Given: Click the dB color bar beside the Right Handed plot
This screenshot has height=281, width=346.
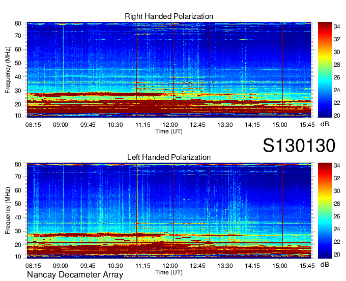Looking at the screenshot, I should (325, 70).
